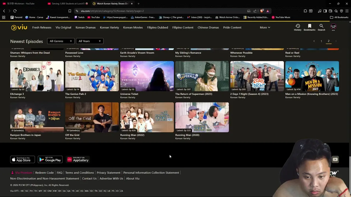Click the Viu logo
This screenshot has width=351, height=197.
(19, 27)
